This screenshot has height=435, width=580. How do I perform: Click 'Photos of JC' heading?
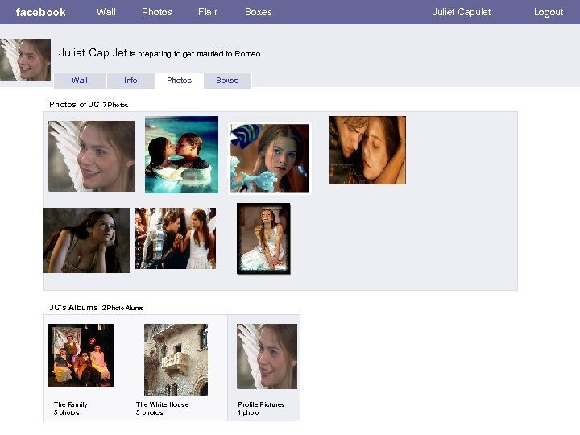(74, 104)
